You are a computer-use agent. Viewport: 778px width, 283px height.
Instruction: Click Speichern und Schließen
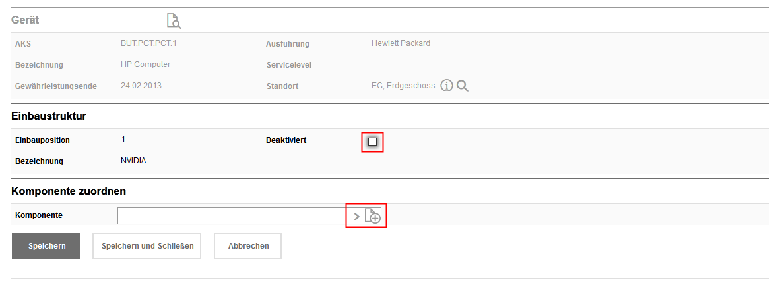tap(147, 246)
